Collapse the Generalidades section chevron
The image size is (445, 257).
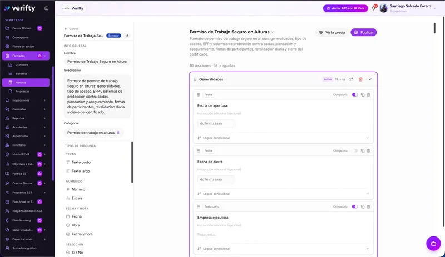[370, 79]
